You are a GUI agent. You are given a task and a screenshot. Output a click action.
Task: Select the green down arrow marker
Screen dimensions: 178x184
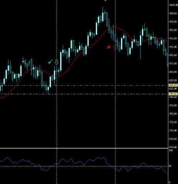tap(57, 62)
